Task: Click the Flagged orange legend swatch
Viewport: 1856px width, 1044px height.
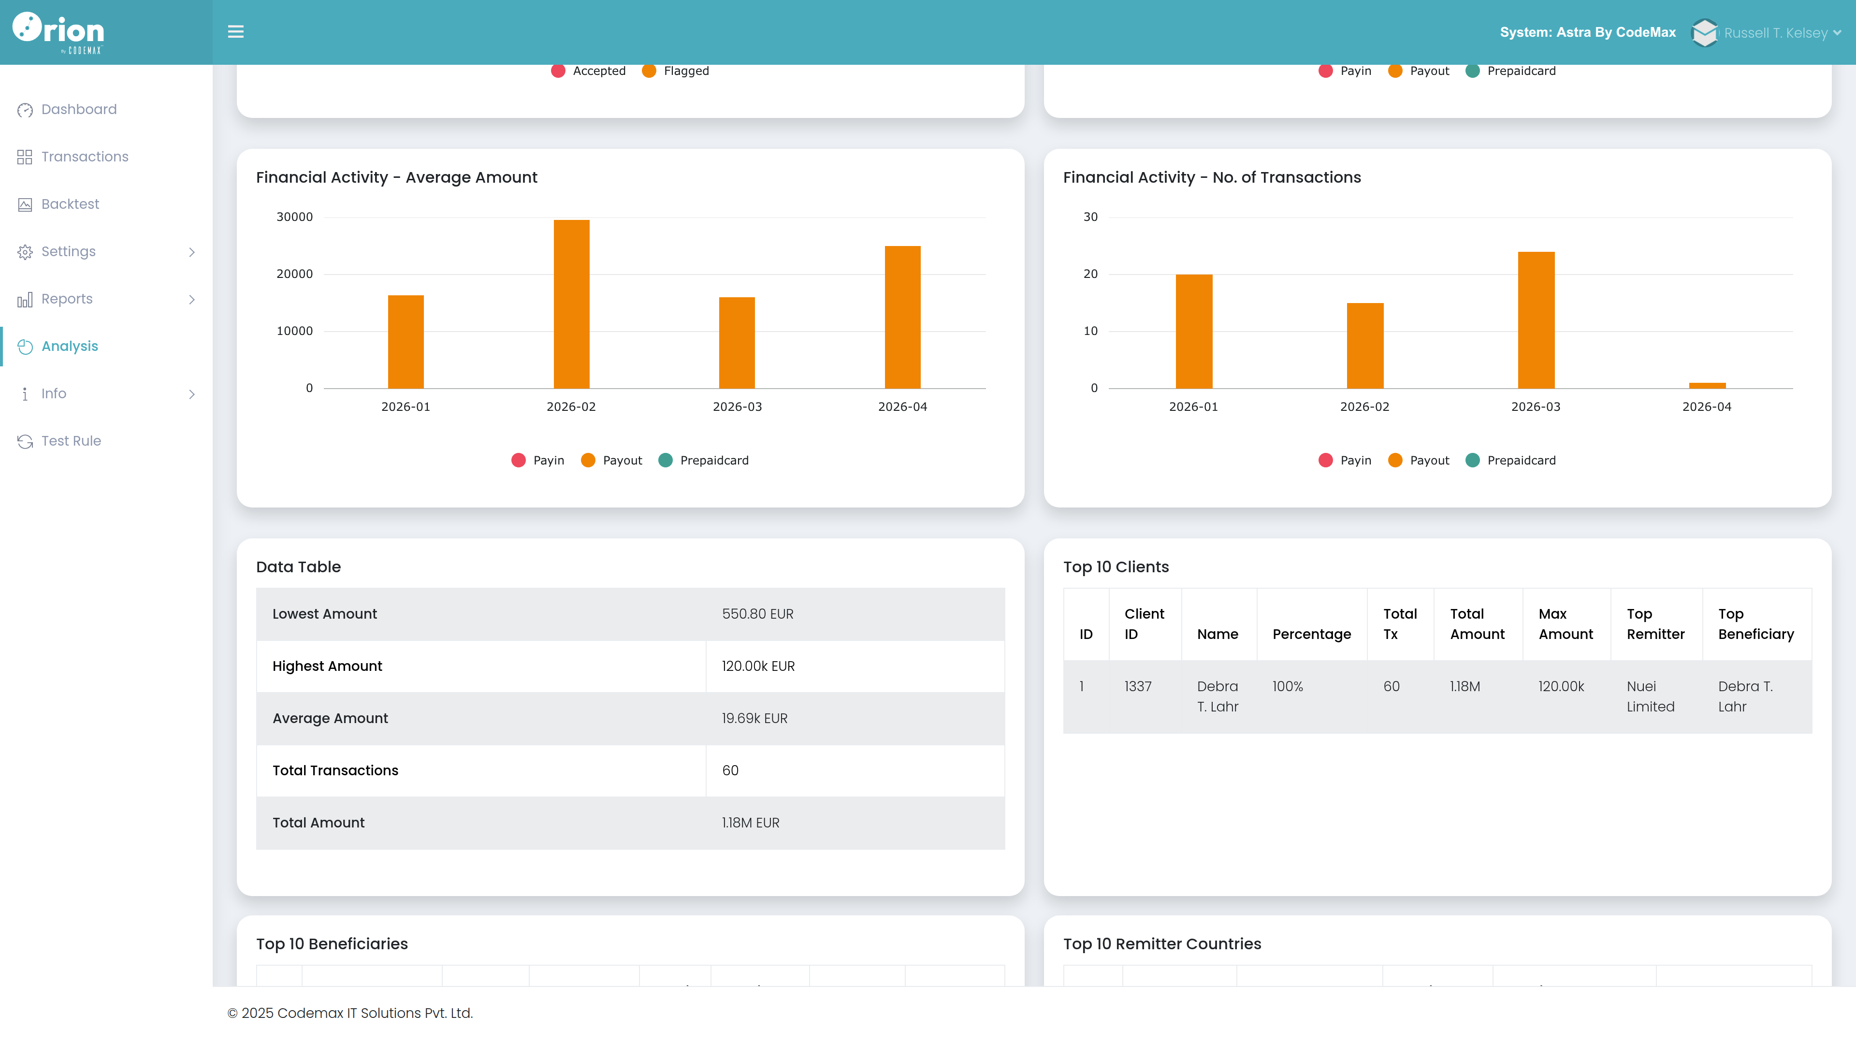Action: click(649, 71)
